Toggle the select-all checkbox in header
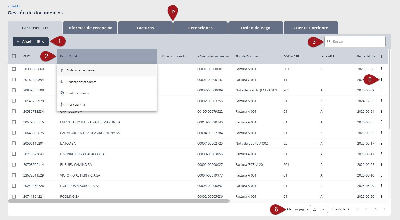 point(14,56)
